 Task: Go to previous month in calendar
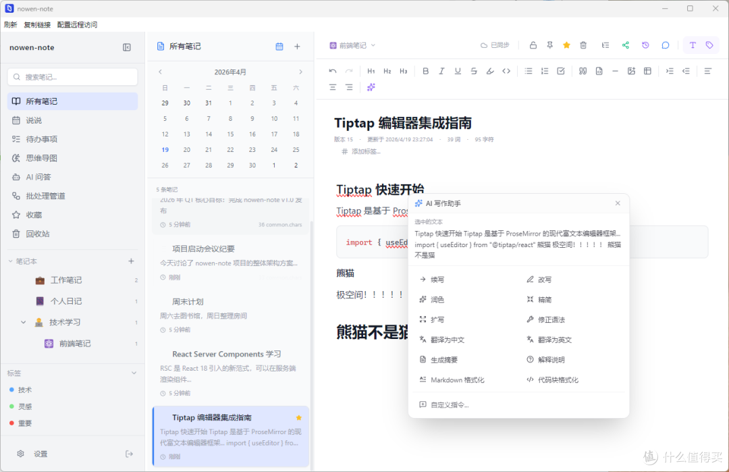pyautogui.click(x=161, y=72)
